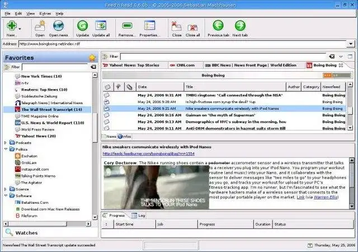Open the File menu
Viewport: 358px width, 252px height.
tap(7, 13)
